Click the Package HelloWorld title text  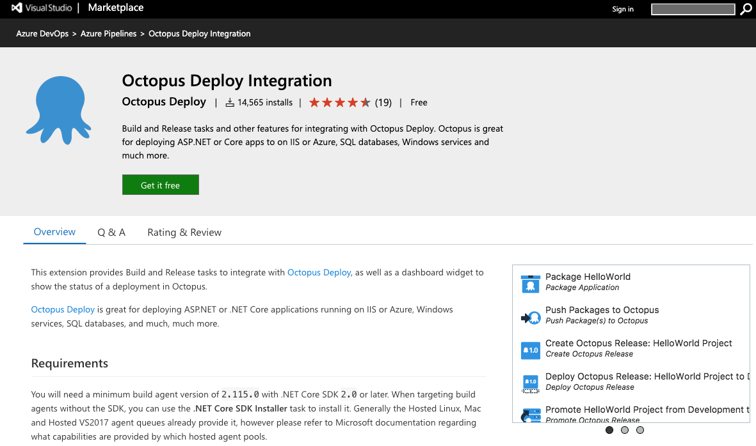pyautogui.click(x=588, y=277)
